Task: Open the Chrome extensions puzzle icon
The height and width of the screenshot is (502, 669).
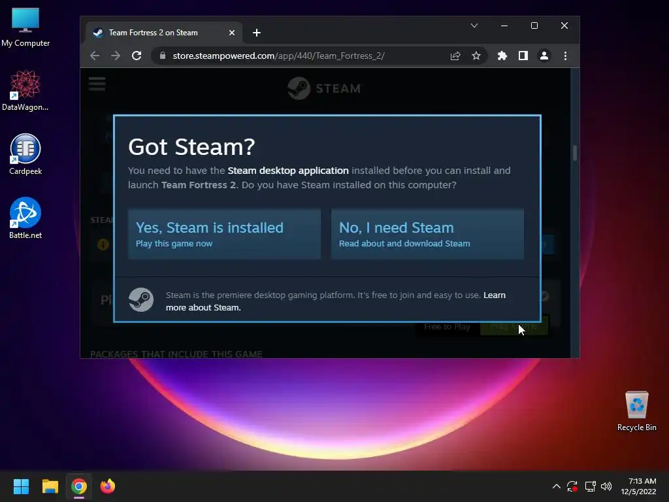Action: (x=502, y=56)
